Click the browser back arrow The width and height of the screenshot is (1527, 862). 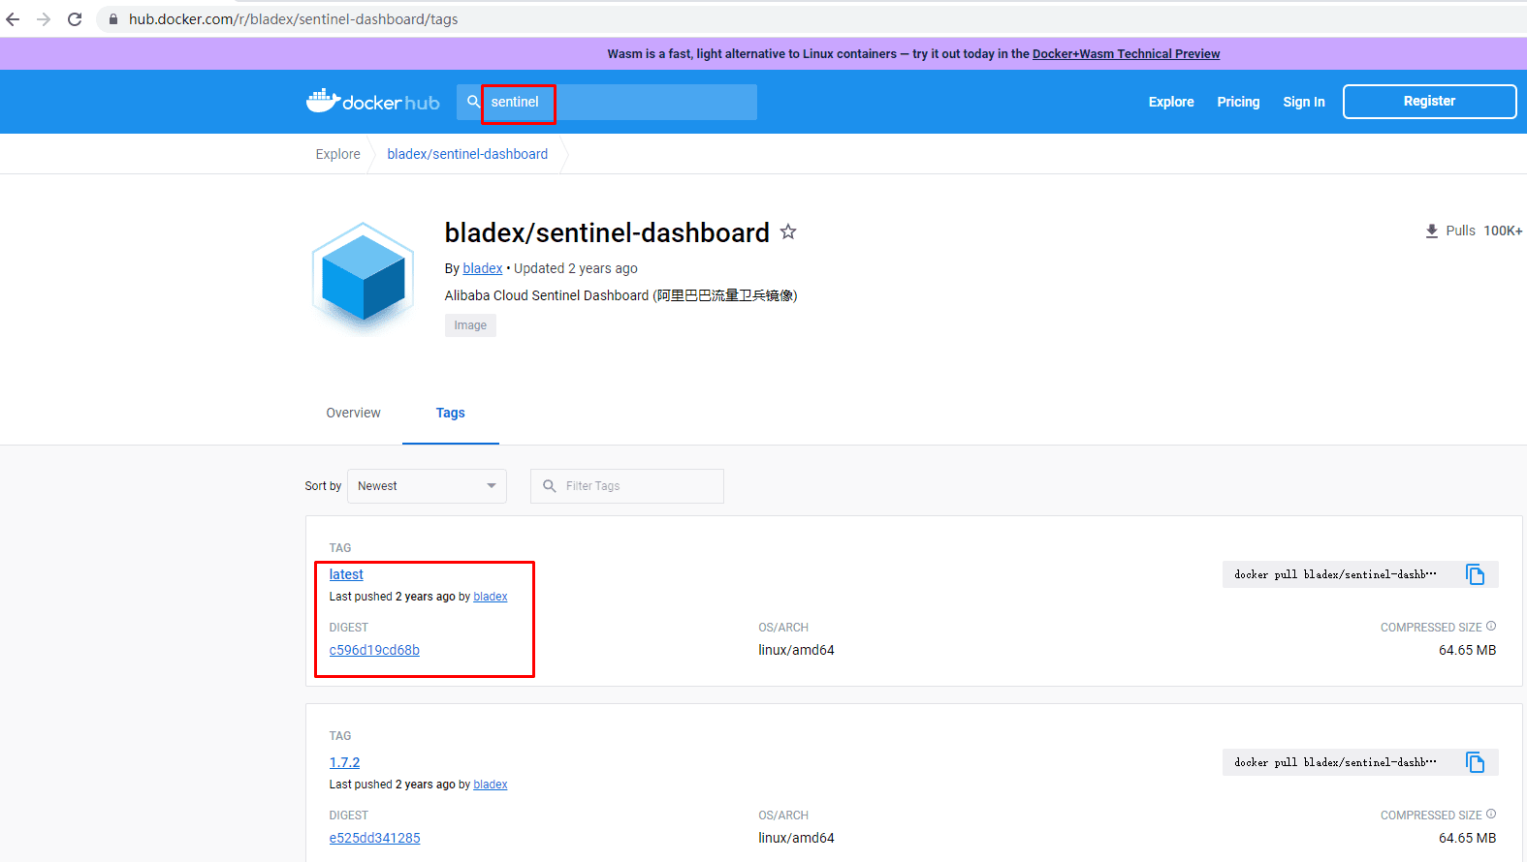(13, 19)
